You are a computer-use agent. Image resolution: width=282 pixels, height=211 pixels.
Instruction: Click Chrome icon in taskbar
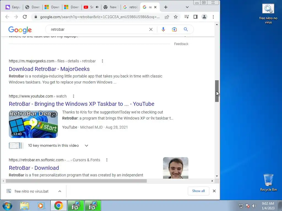click(59, 206)
